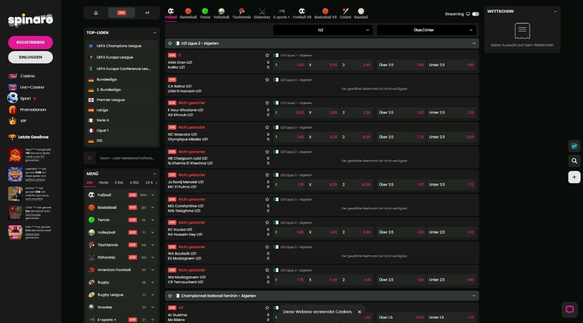
Task: Open the Über/Unter market dropdown
Action: [x=427, y=30]
